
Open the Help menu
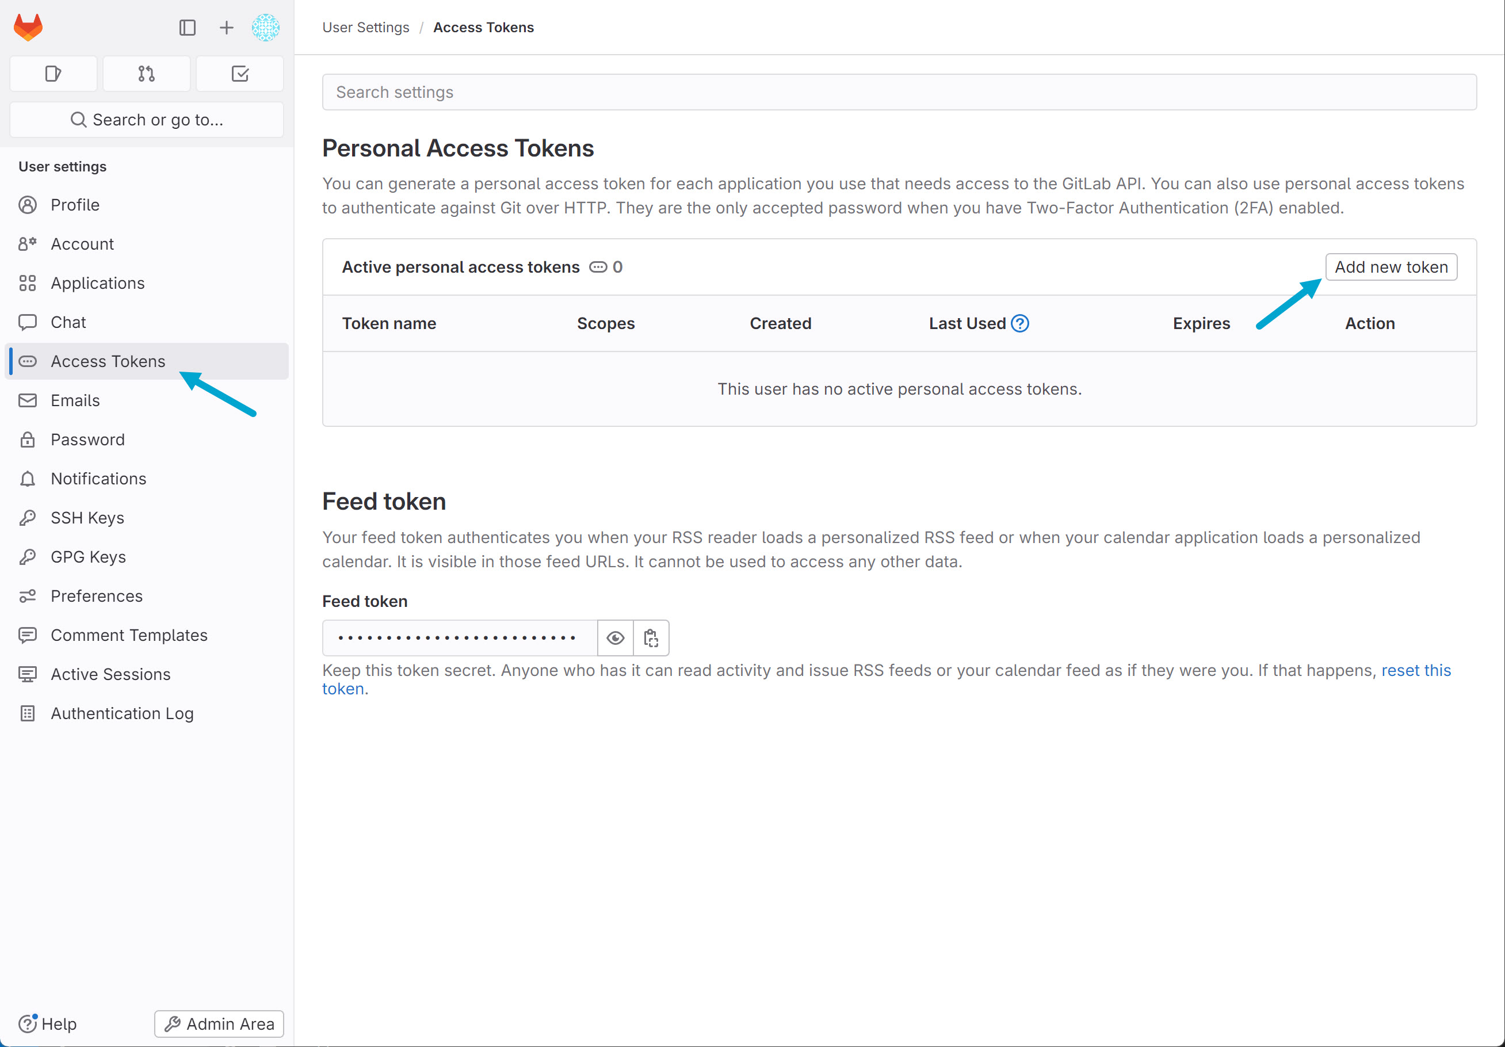click(x=48, y=1023)
